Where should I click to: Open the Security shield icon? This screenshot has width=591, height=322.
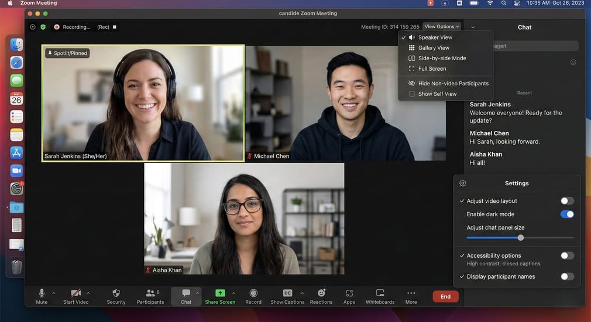(x=116, y=293)
